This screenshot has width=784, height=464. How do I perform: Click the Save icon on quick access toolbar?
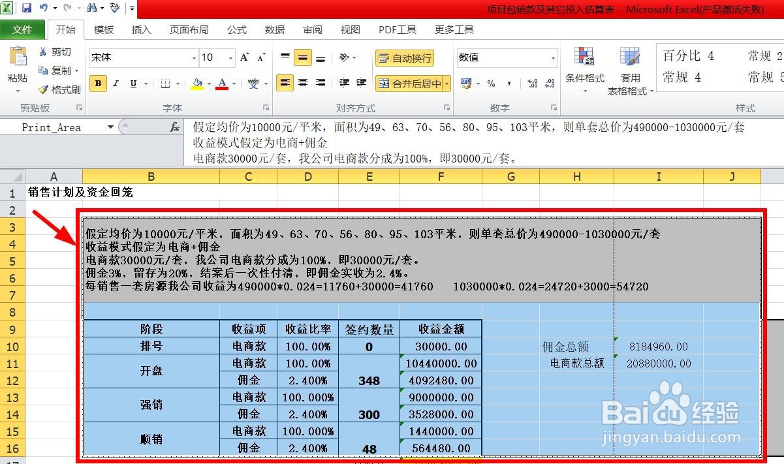(x=26, y=7)
